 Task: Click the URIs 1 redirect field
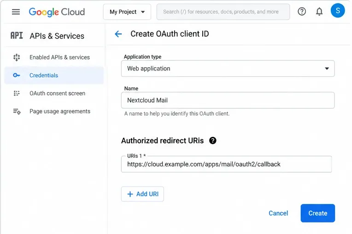227,164
